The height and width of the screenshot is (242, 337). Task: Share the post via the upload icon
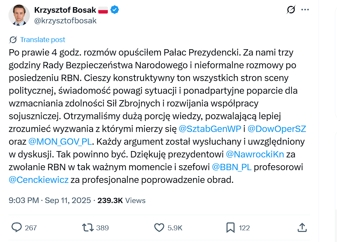pos(303,228)
